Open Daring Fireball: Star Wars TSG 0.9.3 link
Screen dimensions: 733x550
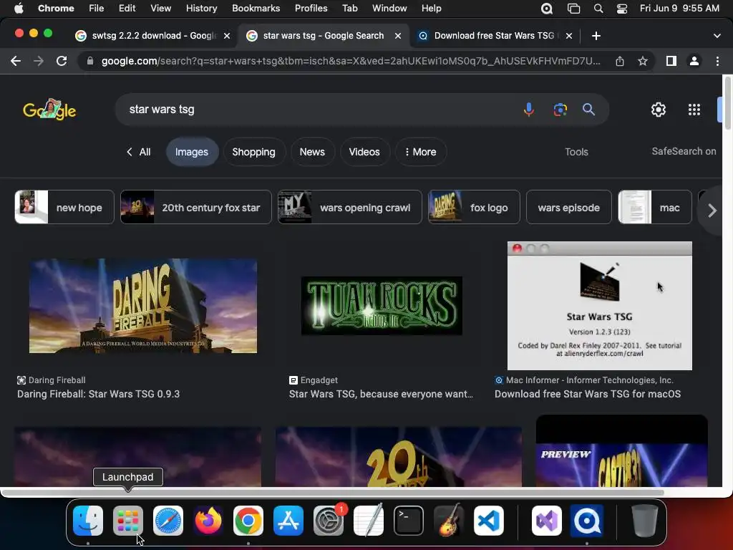pos(99,395)
